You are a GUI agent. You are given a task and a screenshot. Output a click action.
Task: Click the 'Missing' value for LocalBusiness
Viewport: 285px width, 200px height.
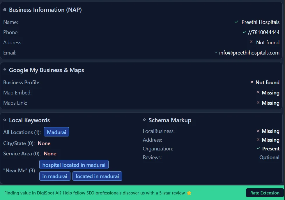[x=270, y=131]
